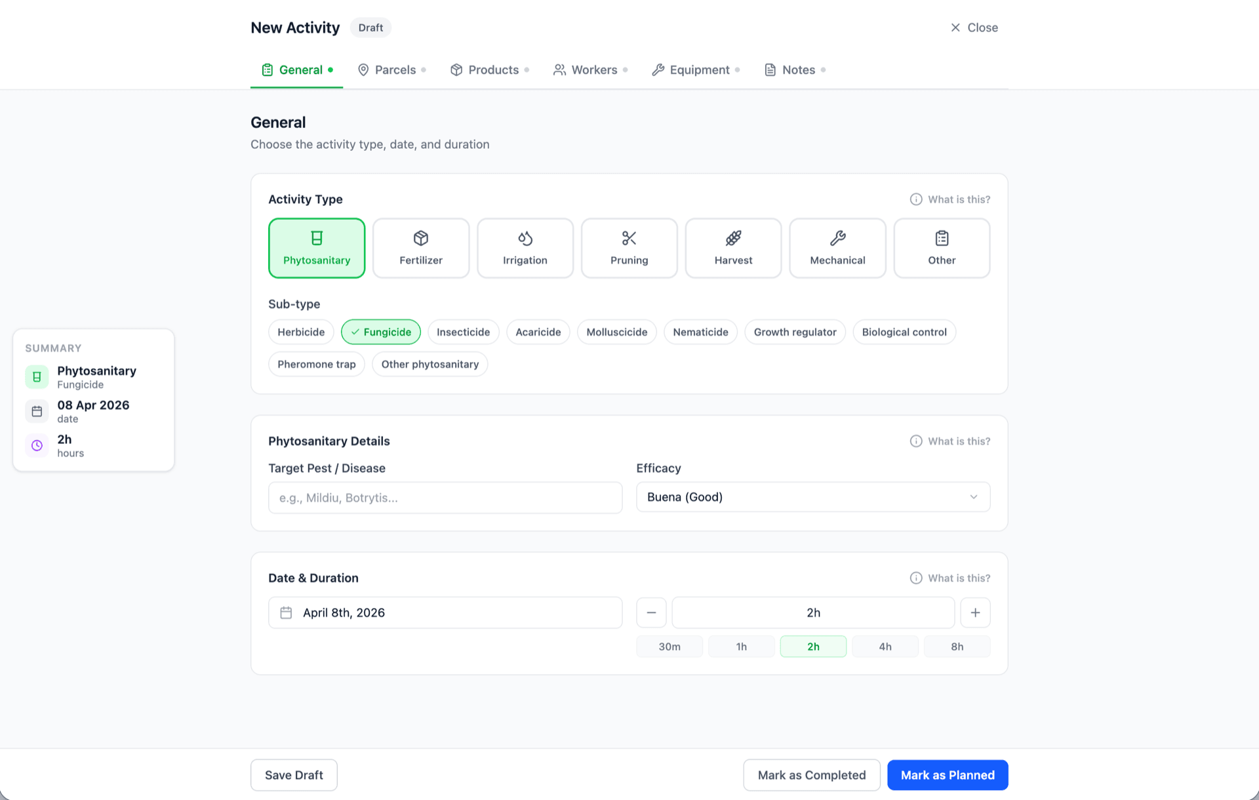Image resolution: width=1259 pixels, height=800 pixels.
Task: Click info icon beside Activity Type help
Action: pos(915,199)
